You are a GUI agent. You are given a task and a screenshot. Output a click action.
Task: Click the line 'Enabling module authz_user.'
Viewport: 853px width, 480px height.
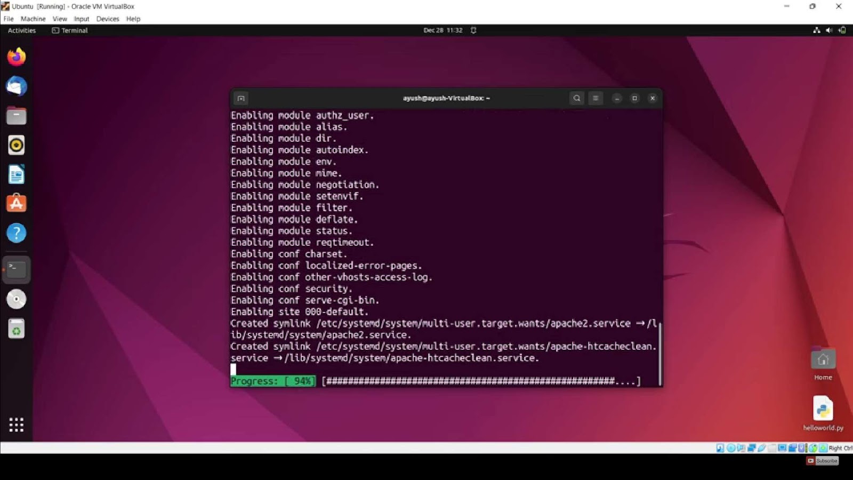point(302,115)
